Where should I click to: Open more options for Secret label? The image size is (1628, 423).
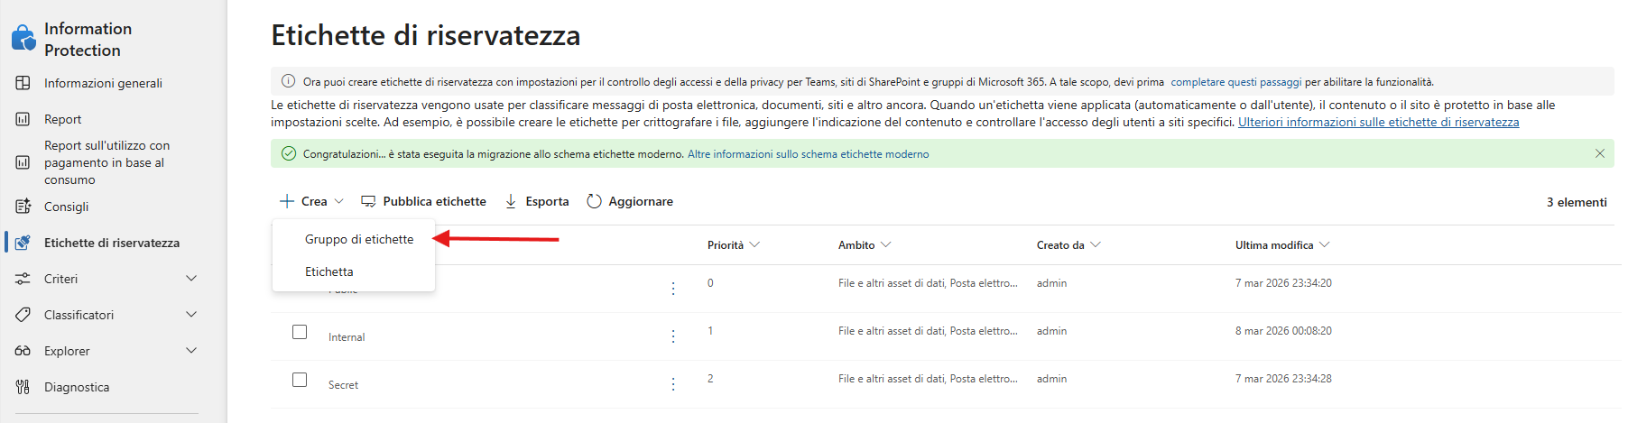[x=673, y=384]
